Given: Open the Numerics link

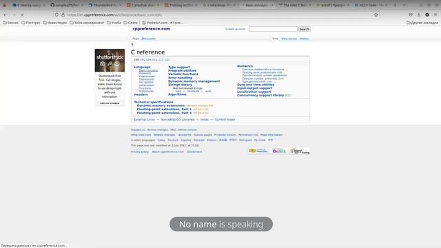Looking at the screenshot, I should (x=245, y=66).
